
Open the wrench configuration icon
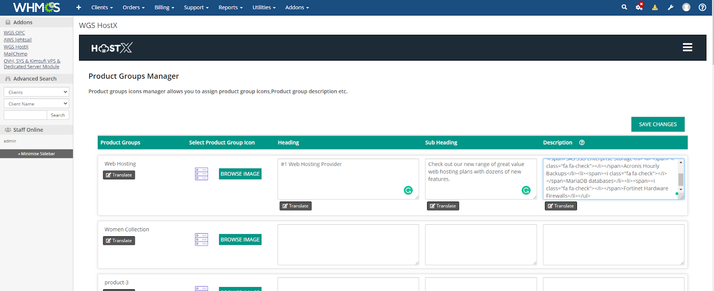(x=670, y=7)
